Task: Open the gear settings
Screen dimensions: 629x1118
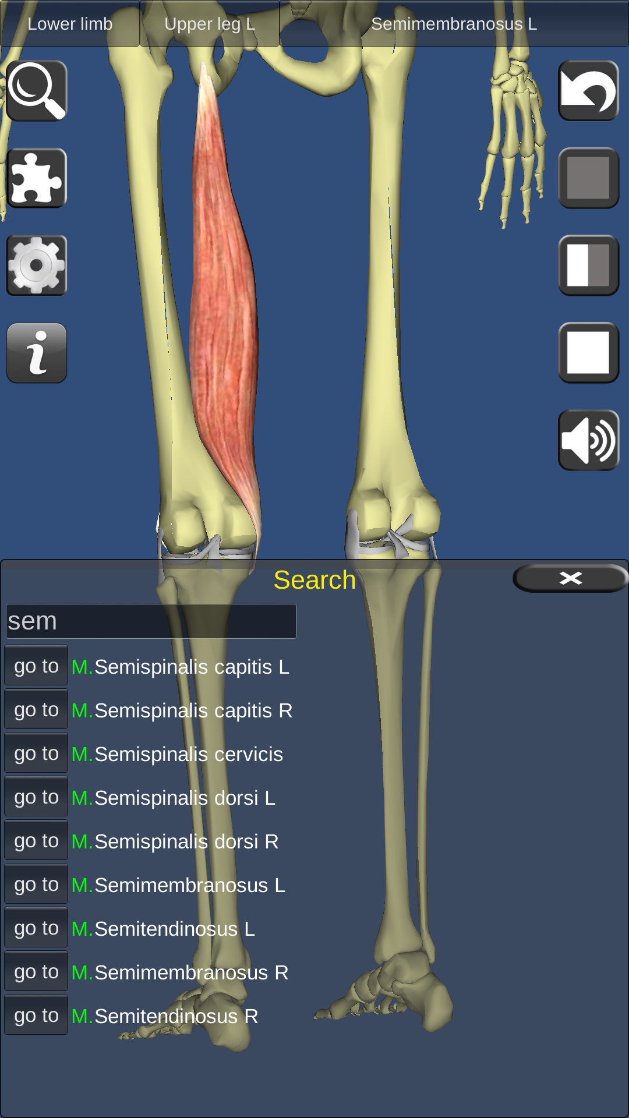Action: point(37,266)
